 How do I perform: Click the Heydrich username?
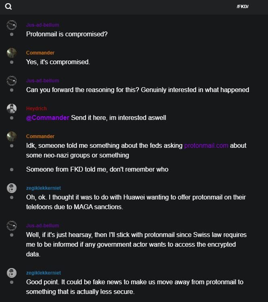click(x=36, y=109)
